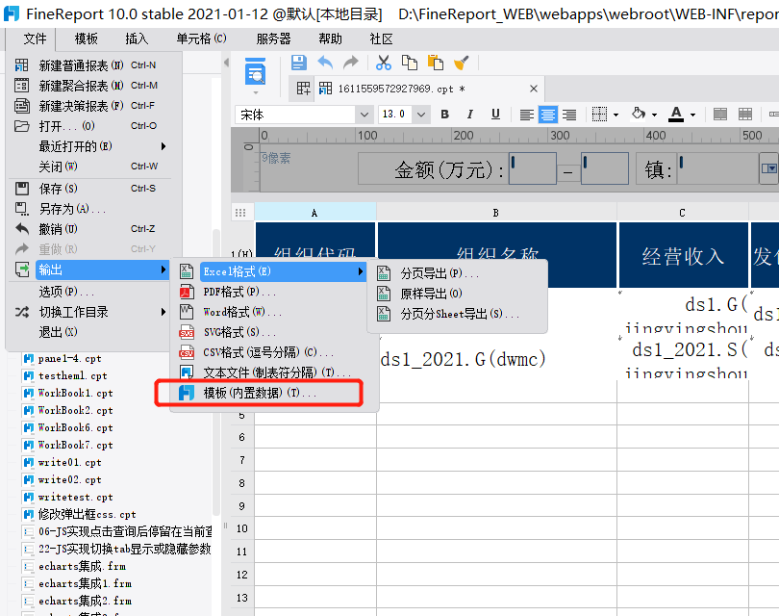
Task: Choose 原样导出(O) Excel option
Action: click(458, 294)
